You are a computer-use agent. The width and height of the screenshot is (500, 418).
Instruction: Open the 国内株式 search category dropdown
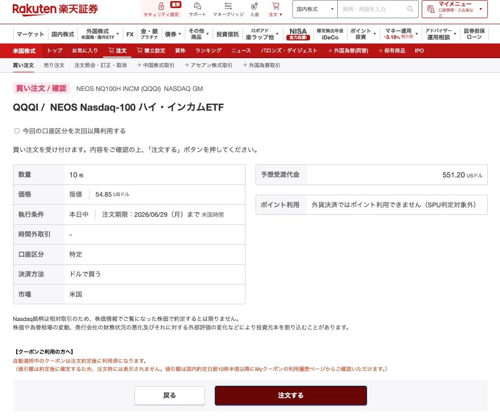click(x=315, y=9)
